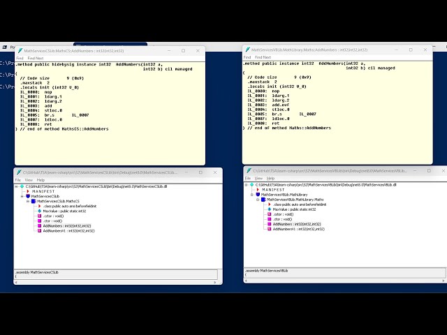Click the '.assembly MathServicesCSLib' status text pane

click(116, 274)
